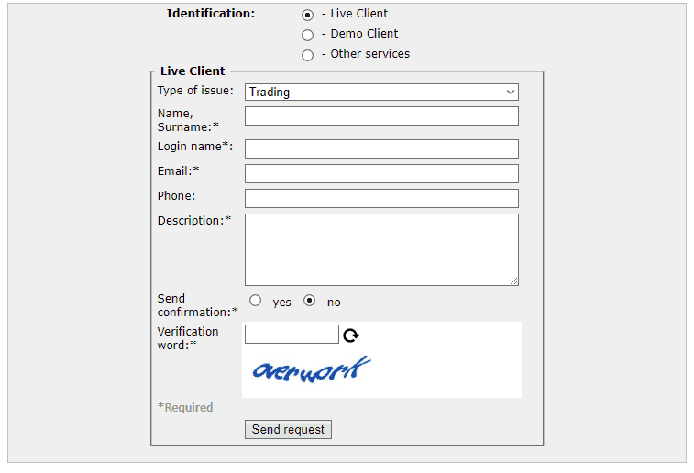Viewport: 694px width, 473px height.
Task: Open the Type of issue dropdown
Action: pos(381,92)
